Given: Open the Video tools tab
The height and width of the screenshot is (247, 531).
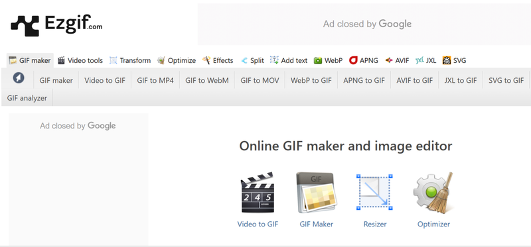Looking at the screenshot, I should (80, 60).
